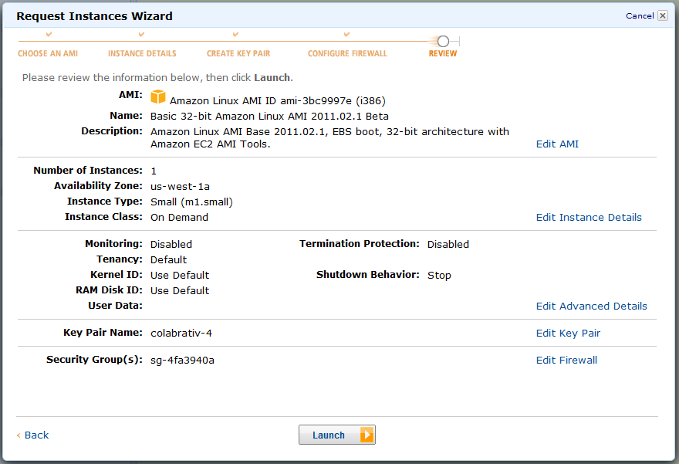Click the checkmark above Instance Details
This screenshot has width=679, height=464.
pos(142,34)
